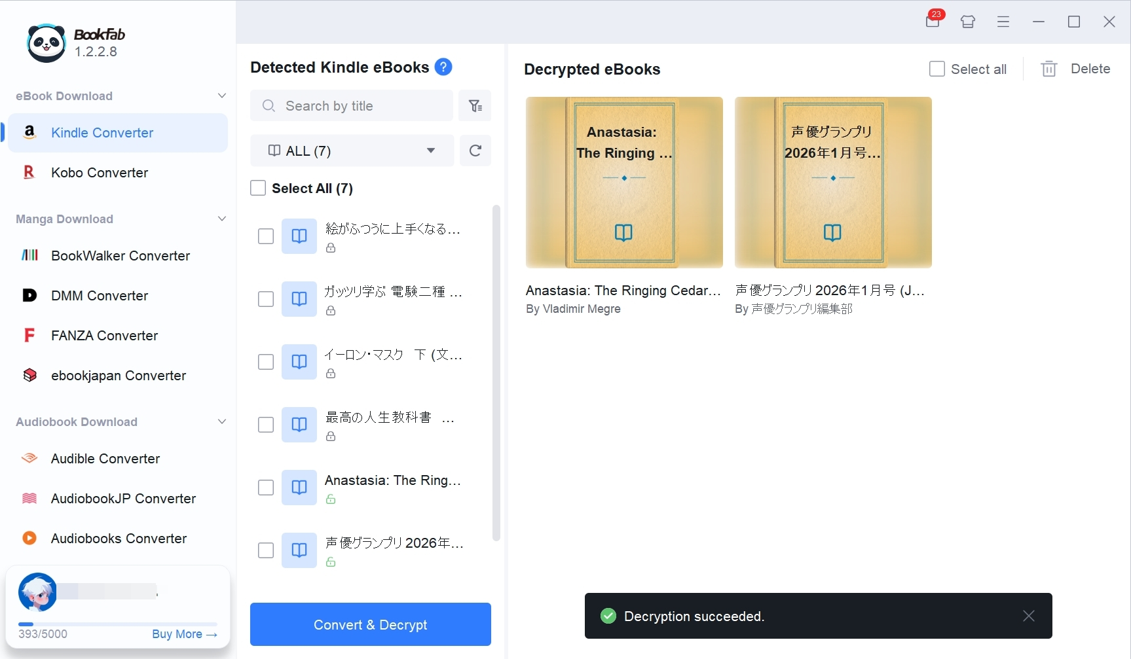The image size is (1131, 659).
Task: Click the DMM Converter icon
Action: point(29,295)
